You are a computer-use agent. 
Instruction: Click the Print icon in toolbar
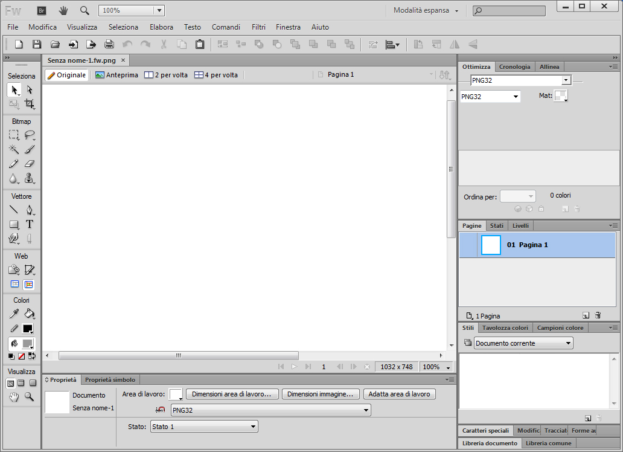click(x=109, y=44)
